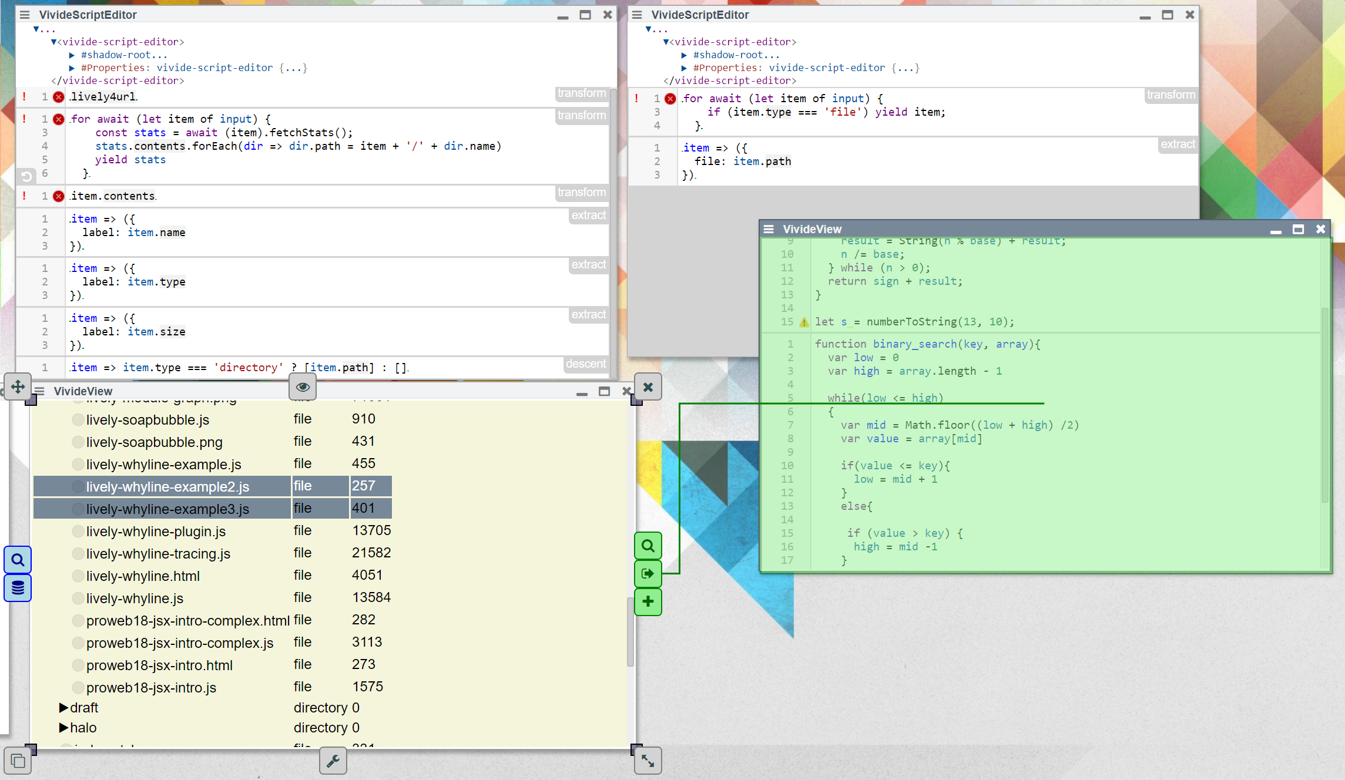The width and height of the screenshot is (1345, 780).
Task: Click the wrench tool halo icon
Action: point(333,761)
